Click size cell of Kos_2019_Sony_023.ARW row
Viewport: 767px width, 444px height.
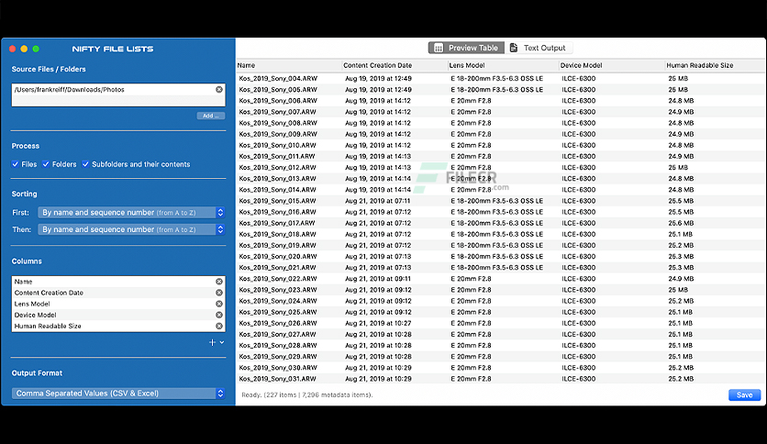[x=678, y=290]
